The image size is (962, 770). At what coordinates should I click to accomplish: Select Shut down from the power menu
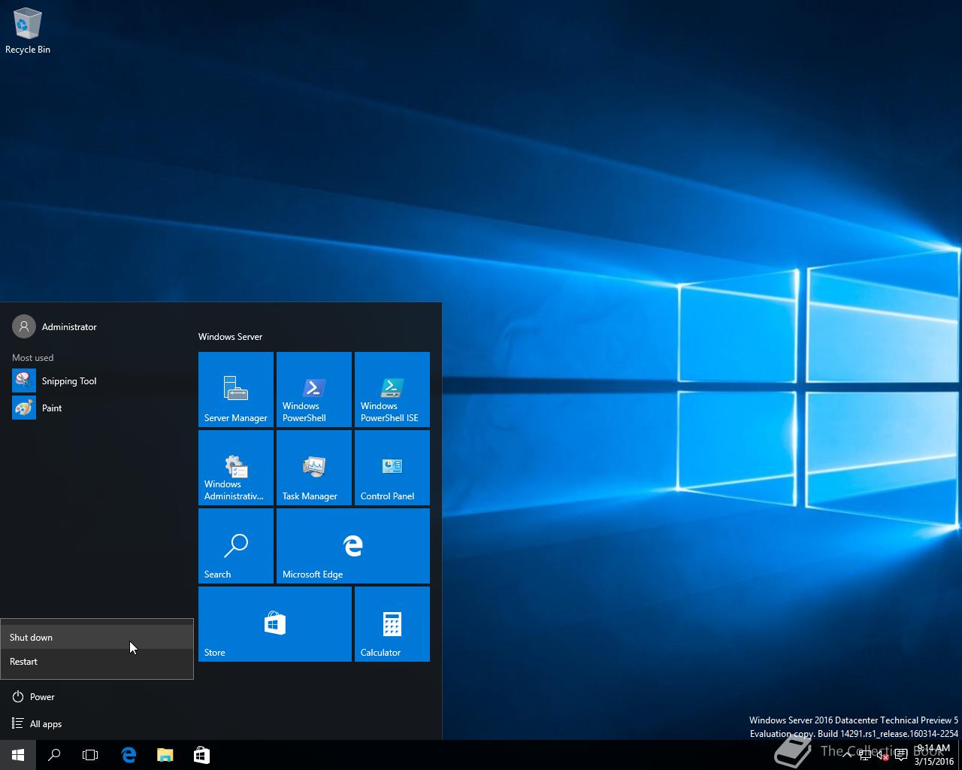pyautogui.click(x=97, y=637)
